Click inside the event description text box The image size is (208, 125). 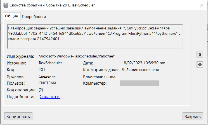tap(95, 36)
